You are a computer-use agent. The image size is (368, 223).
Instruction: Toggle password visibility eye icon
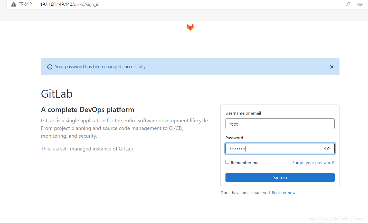pyautogui.click(x=327, y=149)
